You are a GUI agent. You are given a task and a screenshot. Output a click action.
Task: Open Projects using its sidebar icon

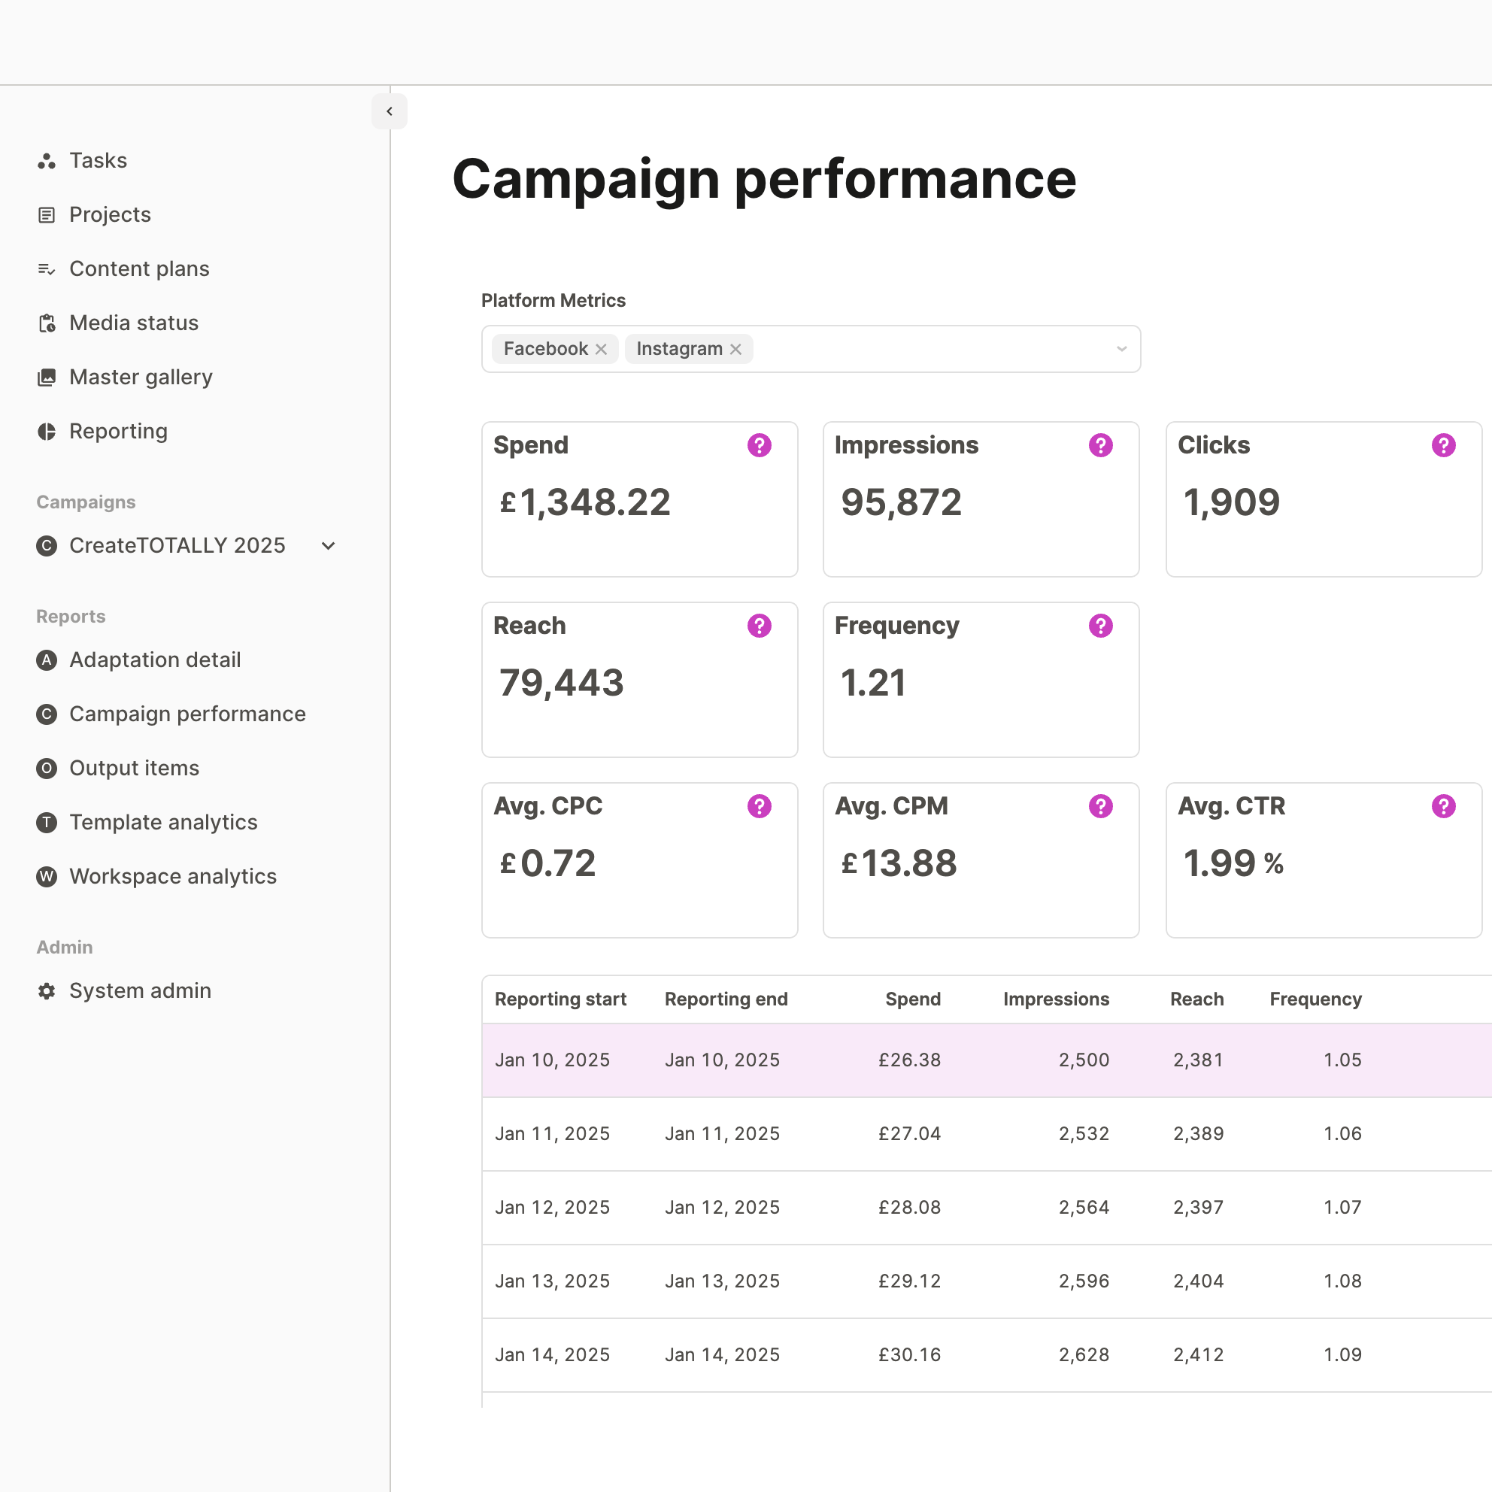point(47,214)
